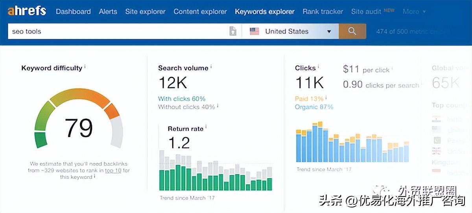Click the Clicks info icon
Screen dimensions: 472x213
(318, 66)
